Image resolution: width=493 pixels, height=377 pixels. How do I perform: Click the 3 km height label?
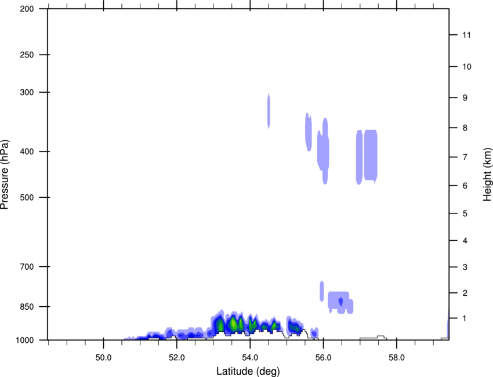(465, 267)
